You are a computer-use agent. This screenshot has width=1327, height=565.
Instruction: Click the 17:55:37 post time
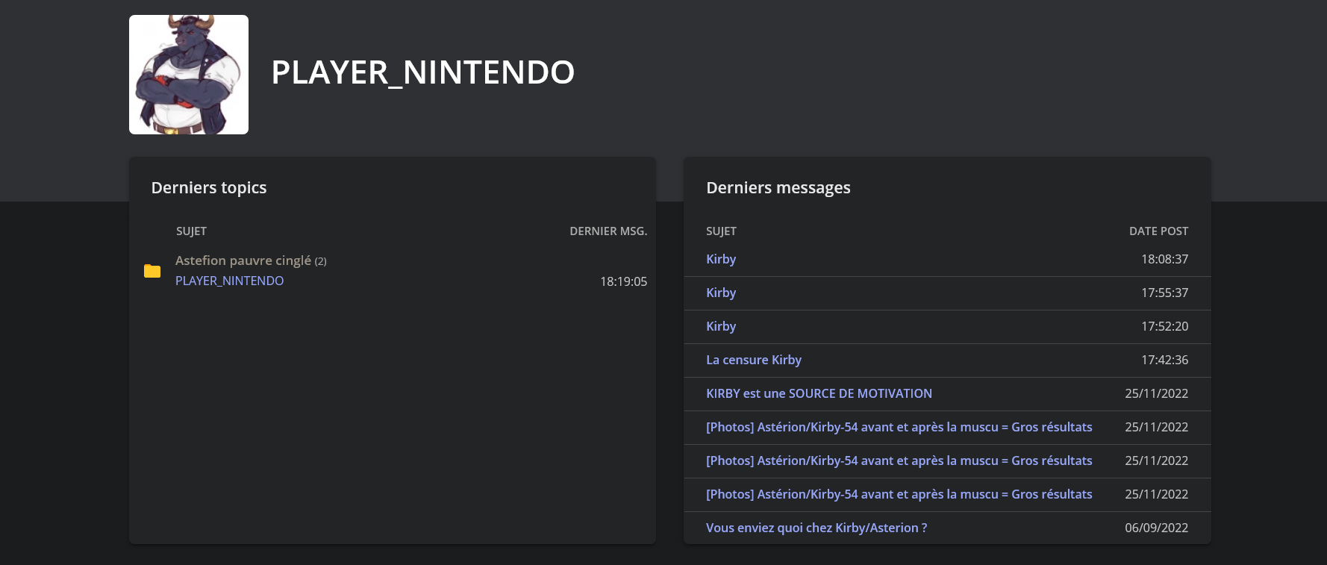(x=1164, y=293)
